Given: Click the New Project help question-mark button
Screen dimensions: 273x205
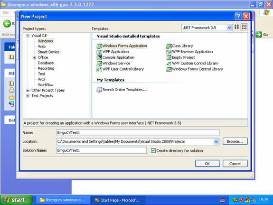Looking at the screenshot, I should pos(238,17).
